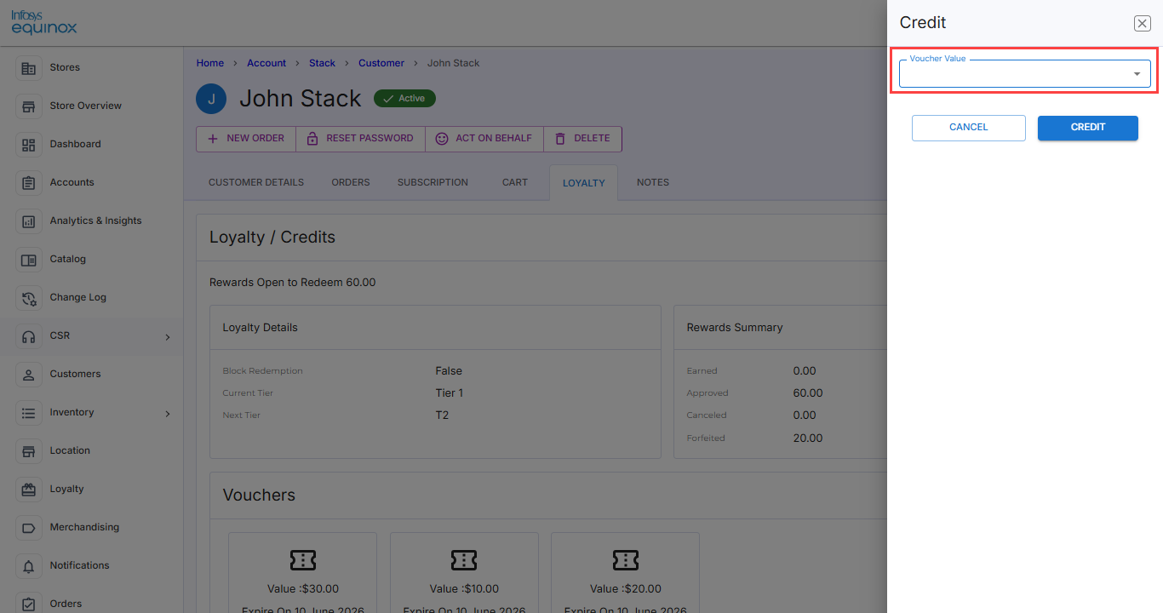This screenshot has height=613, width=1163.
Task: Click the Catalog sidebar icon
Action: coord(29,260)
